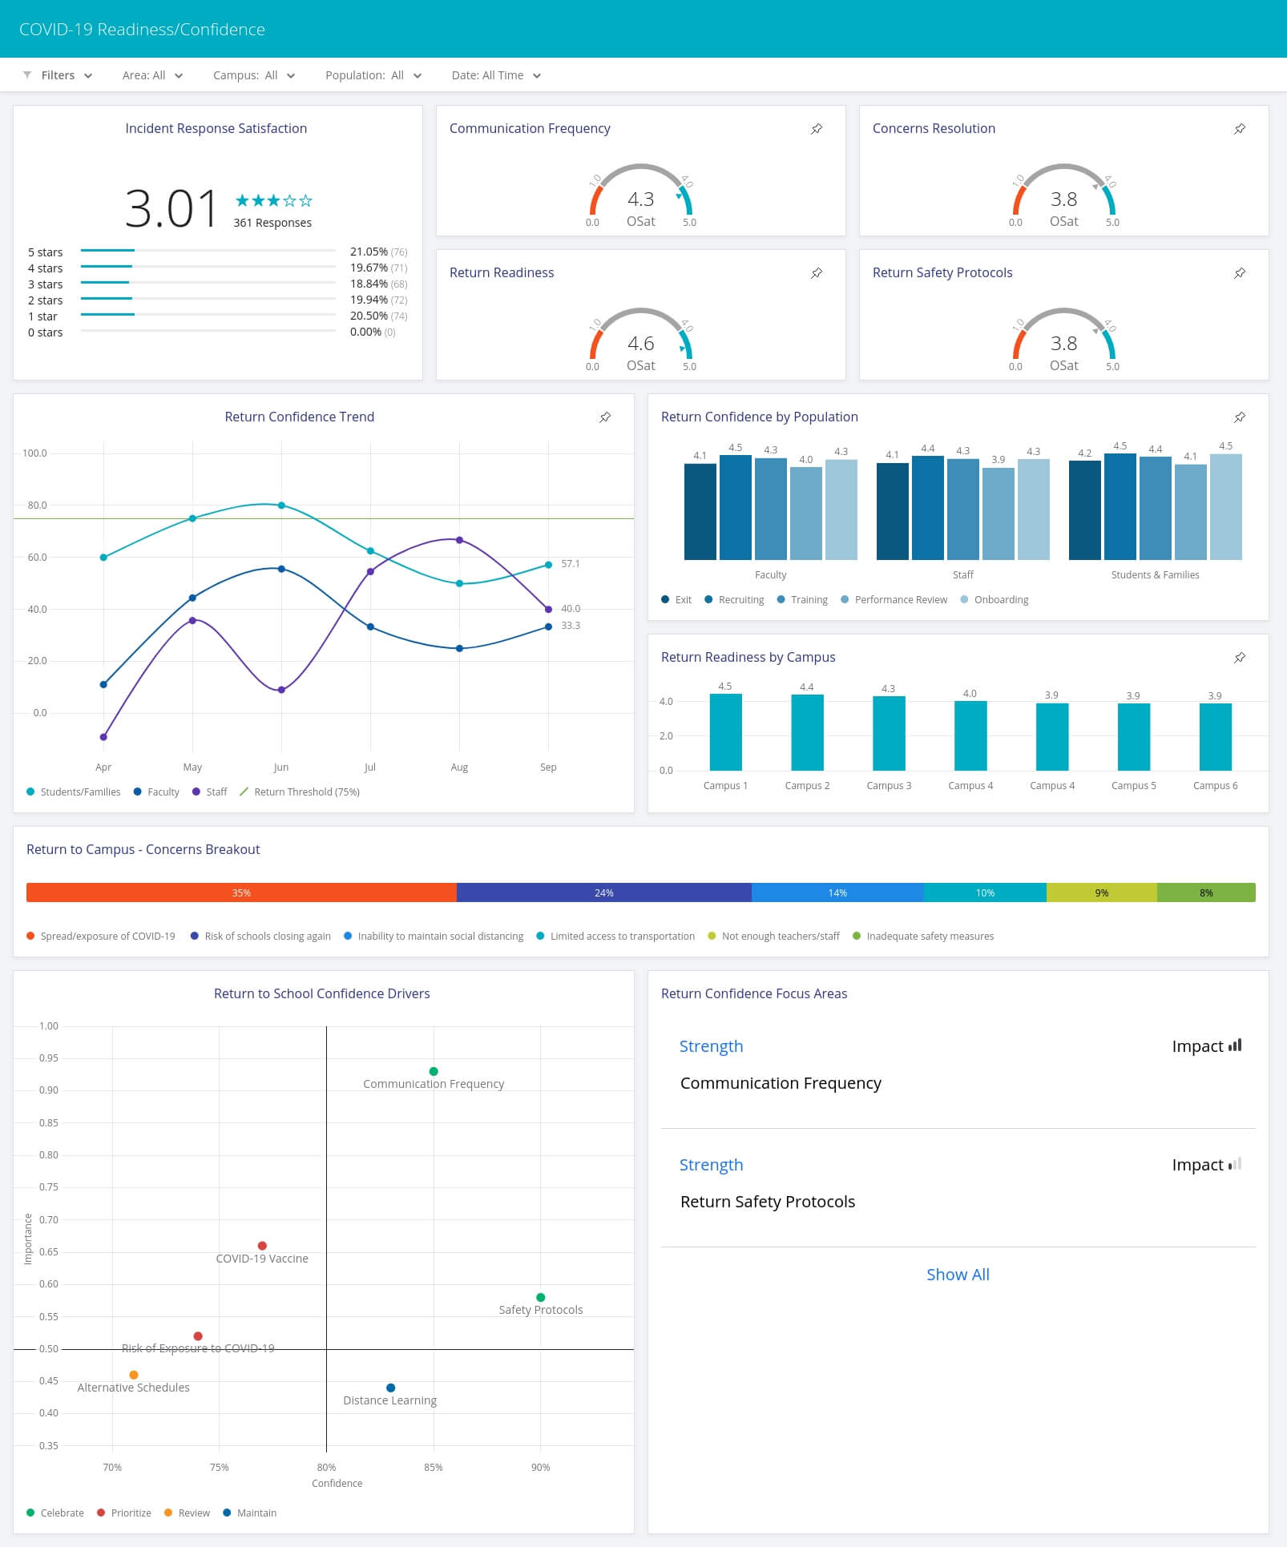Toggle Training series in population legend
The height and width of the screenshot is (1547, 1287).
(x=802, y=599)
